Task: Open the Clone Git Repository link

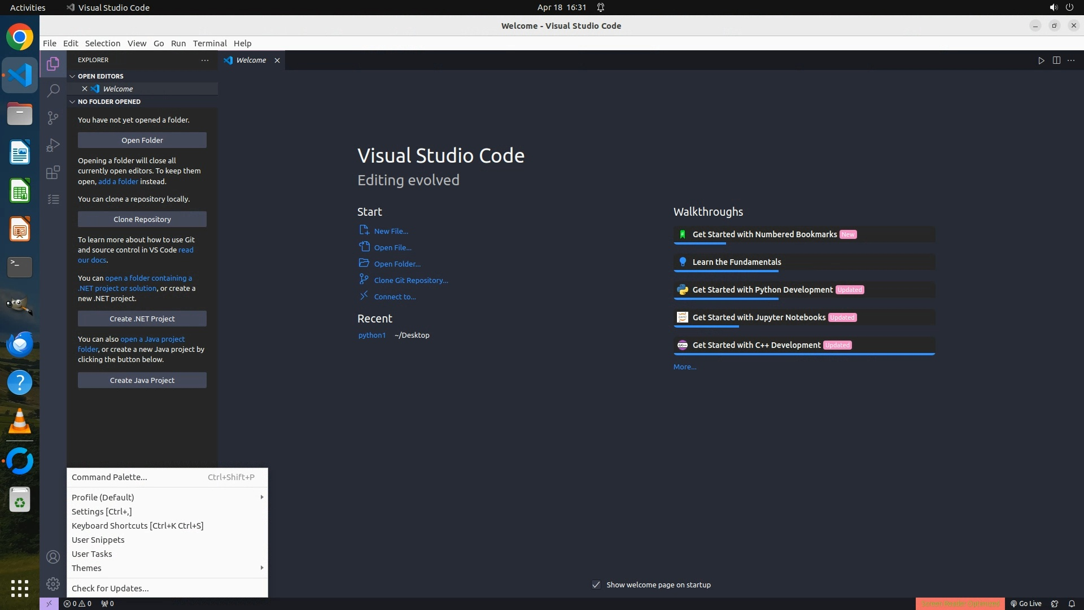Action: pyautogui.click(x=411, y=280)
